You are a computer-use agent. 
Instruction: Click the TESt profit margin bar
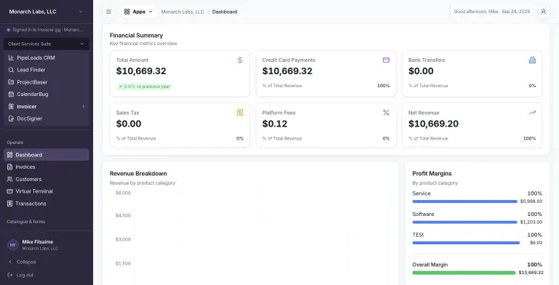pyautogui.click(x=466, y=243)
